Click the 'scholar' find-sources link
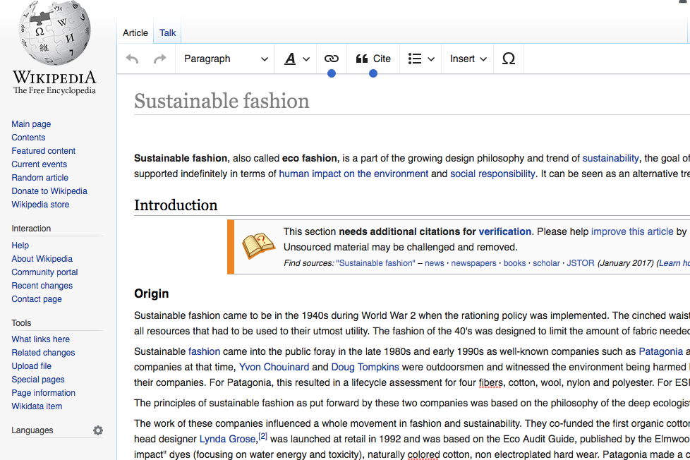This screenshot has width=690, height=460. (x=546, y=263)
